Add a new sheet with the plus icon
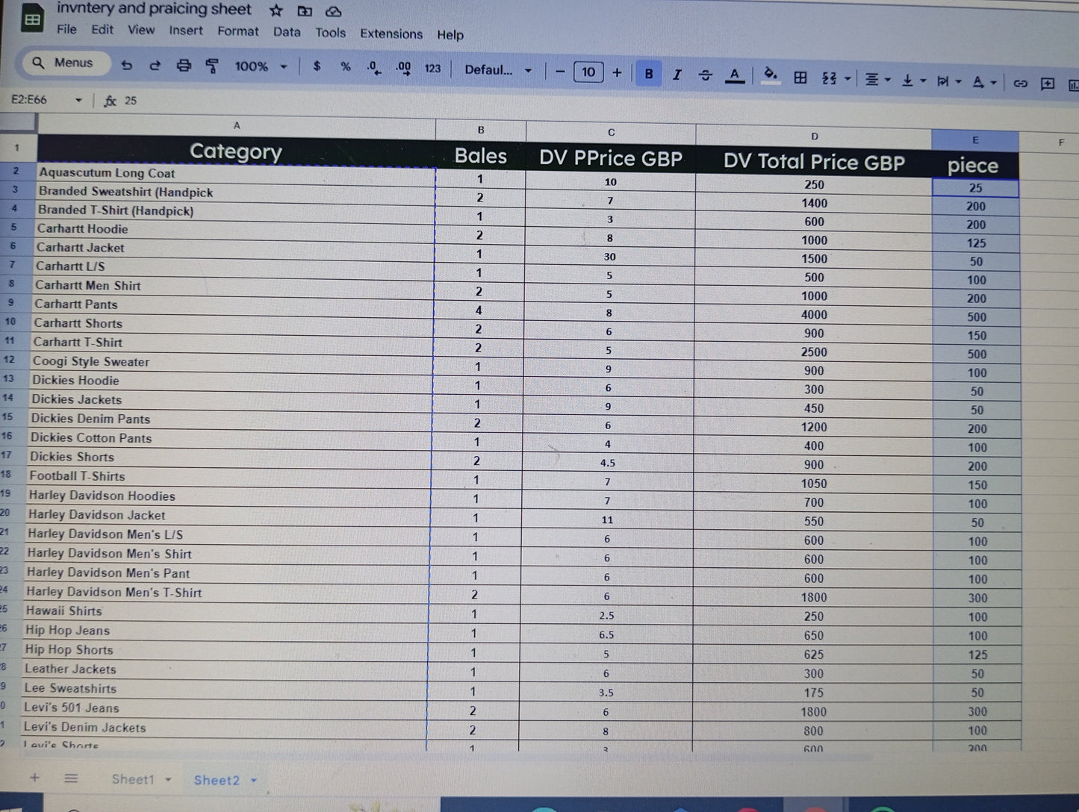Image resolution: width=1079 pixels, height=812 pixels. (34, 778)
